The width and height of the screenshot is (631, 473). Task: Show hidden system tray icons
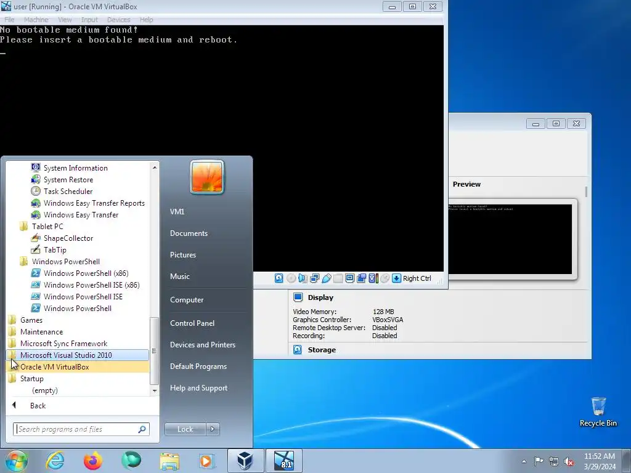[524, 461]
